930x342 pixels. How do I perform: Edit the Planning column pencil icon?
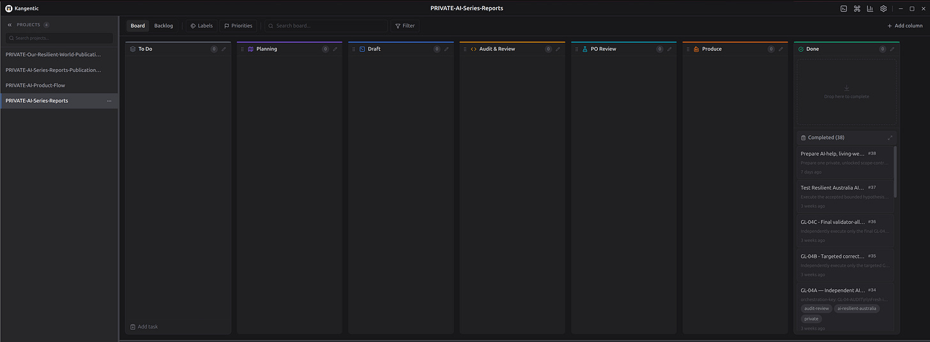pyautogui.click(x=335, y=49)
